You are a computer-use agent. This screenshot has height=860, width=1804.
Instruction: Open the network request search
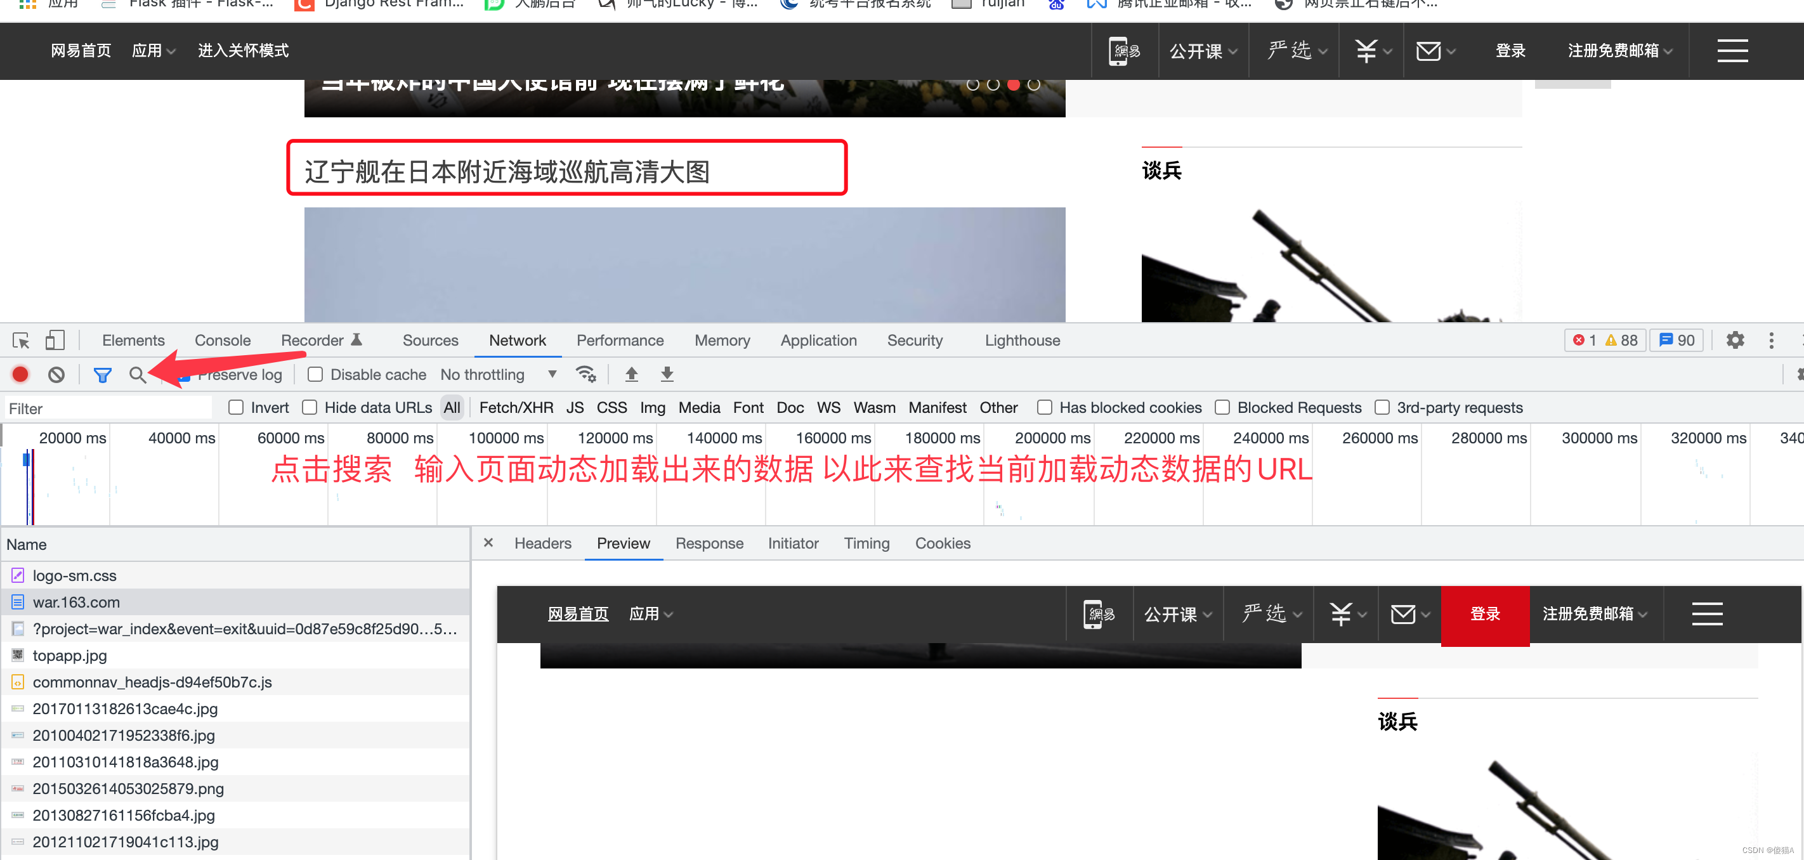click(x=137, y=374)
